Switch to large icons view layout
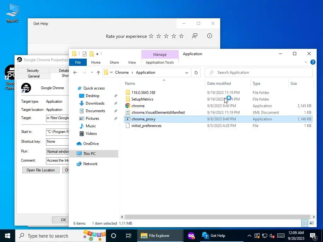323x242 pixels. (312, 223)
